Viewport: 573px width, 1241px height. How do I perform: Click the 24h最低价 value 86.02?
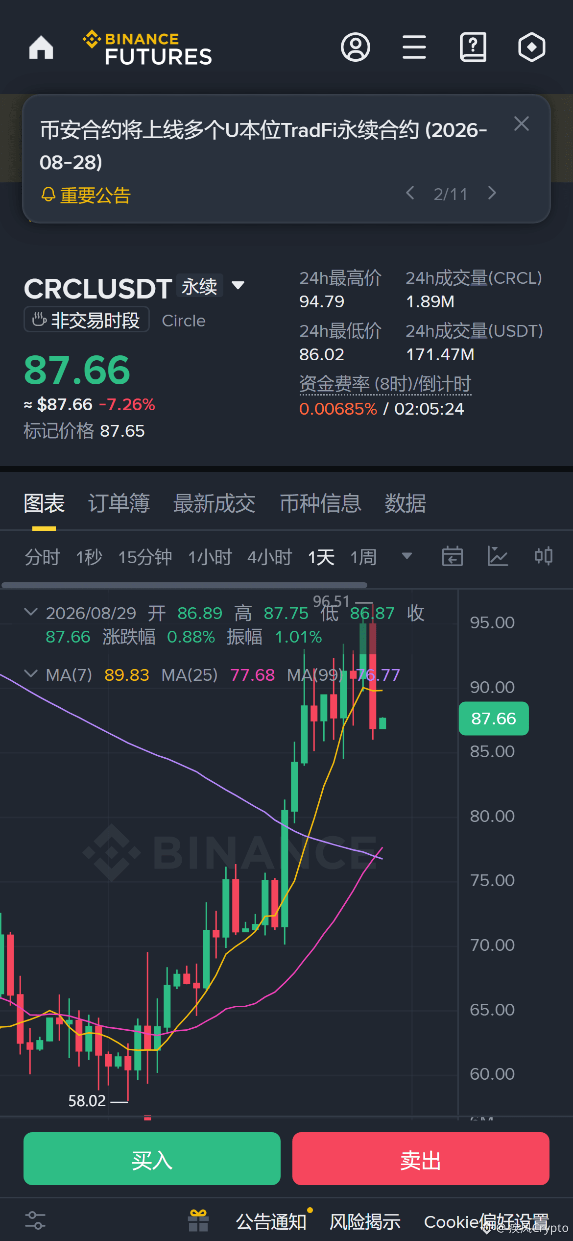[x=322, y=354]
